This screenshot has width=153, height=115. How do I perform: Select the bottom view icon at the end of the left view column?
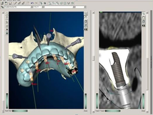pyautogui.click(x=7, y=33)
